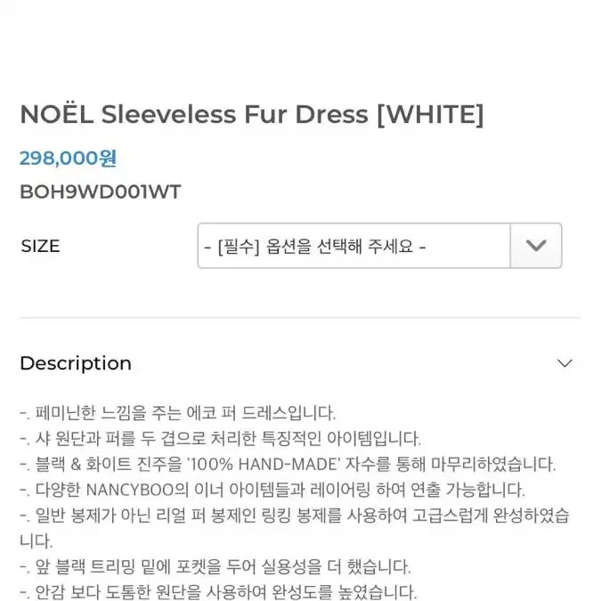Click the Description section heading
The image size is (601, 601).
click(x=76, y=363)
